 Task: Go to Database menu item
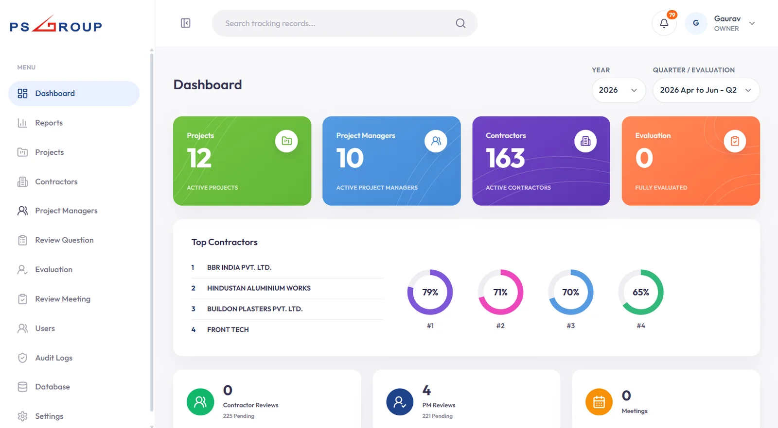[74, 387]
